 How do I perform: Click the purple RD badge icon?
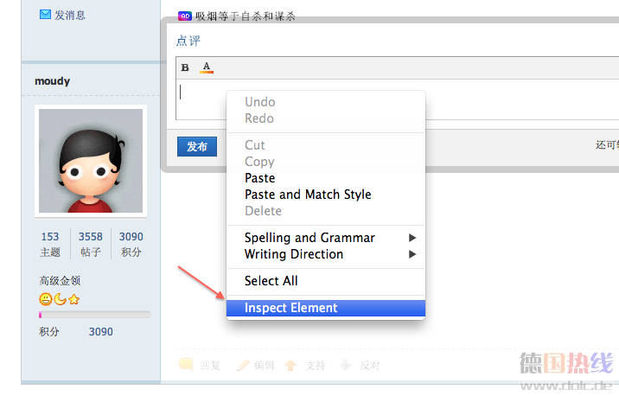(x=184, y=16)
